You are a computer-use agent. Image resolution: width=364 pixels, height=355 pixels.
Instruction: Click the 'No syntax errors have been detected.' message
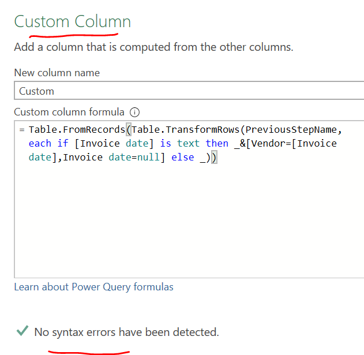(x=126, y=332)
